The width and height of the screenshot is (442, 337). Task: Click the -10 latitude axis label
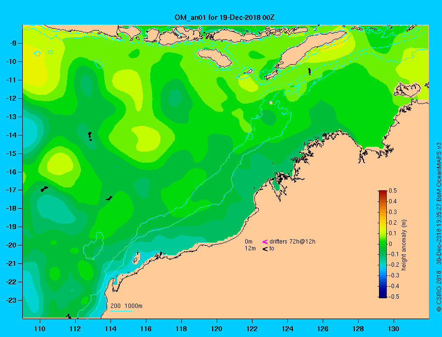11,61
